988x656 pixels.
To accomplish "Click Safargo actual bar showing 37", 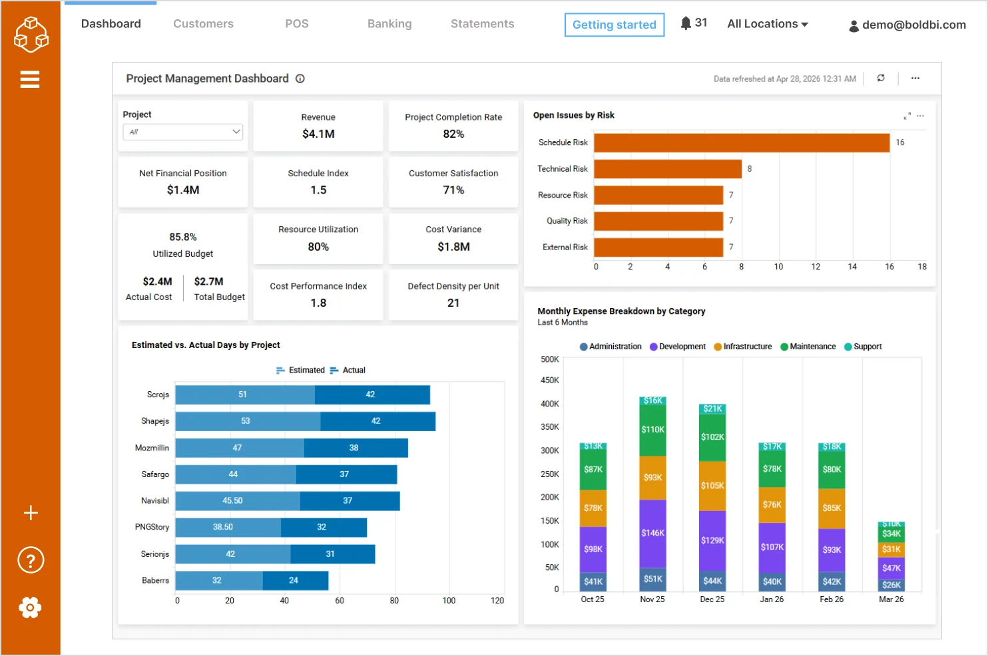I will coord(346,474).
